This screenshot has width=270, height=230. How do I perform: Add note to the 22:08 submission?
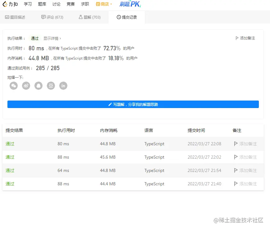[245, 144]
